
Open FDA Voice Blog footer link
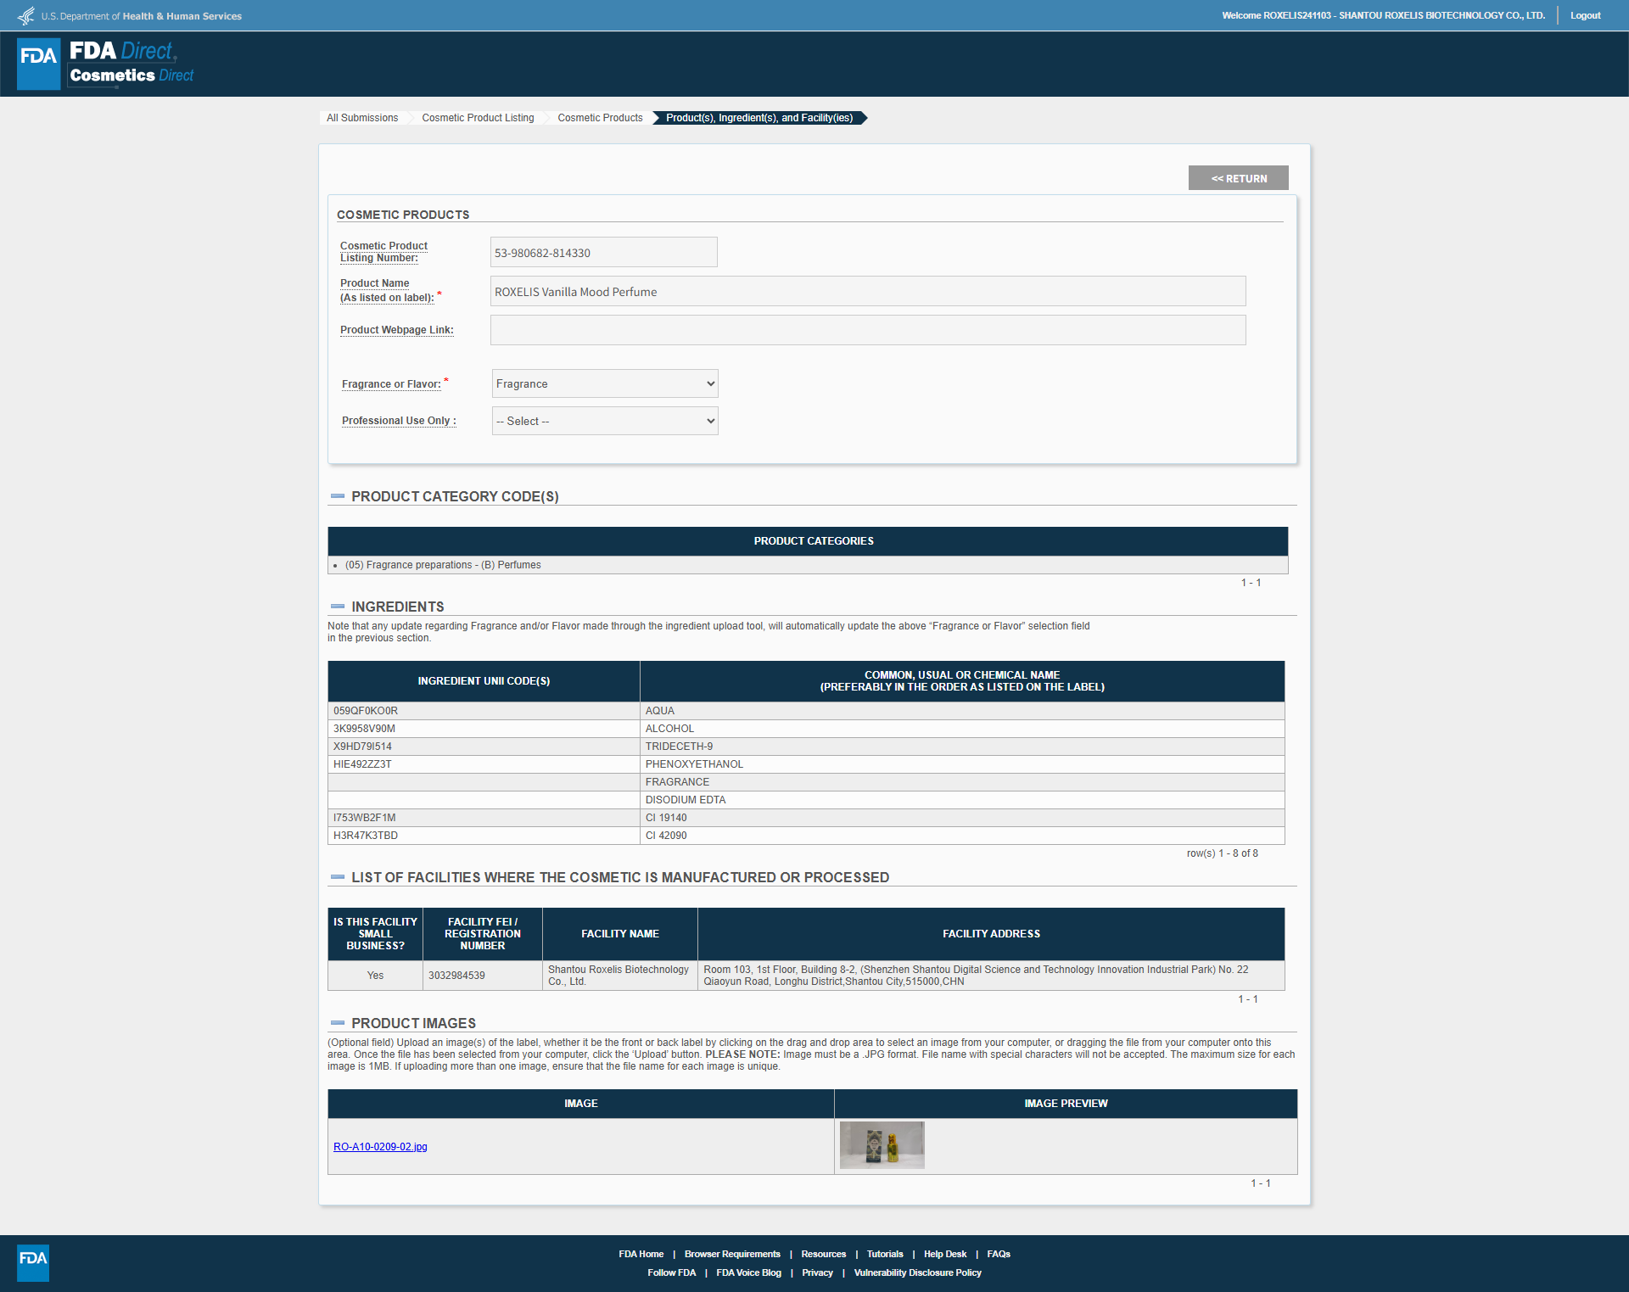click(x=748, y=1272)
